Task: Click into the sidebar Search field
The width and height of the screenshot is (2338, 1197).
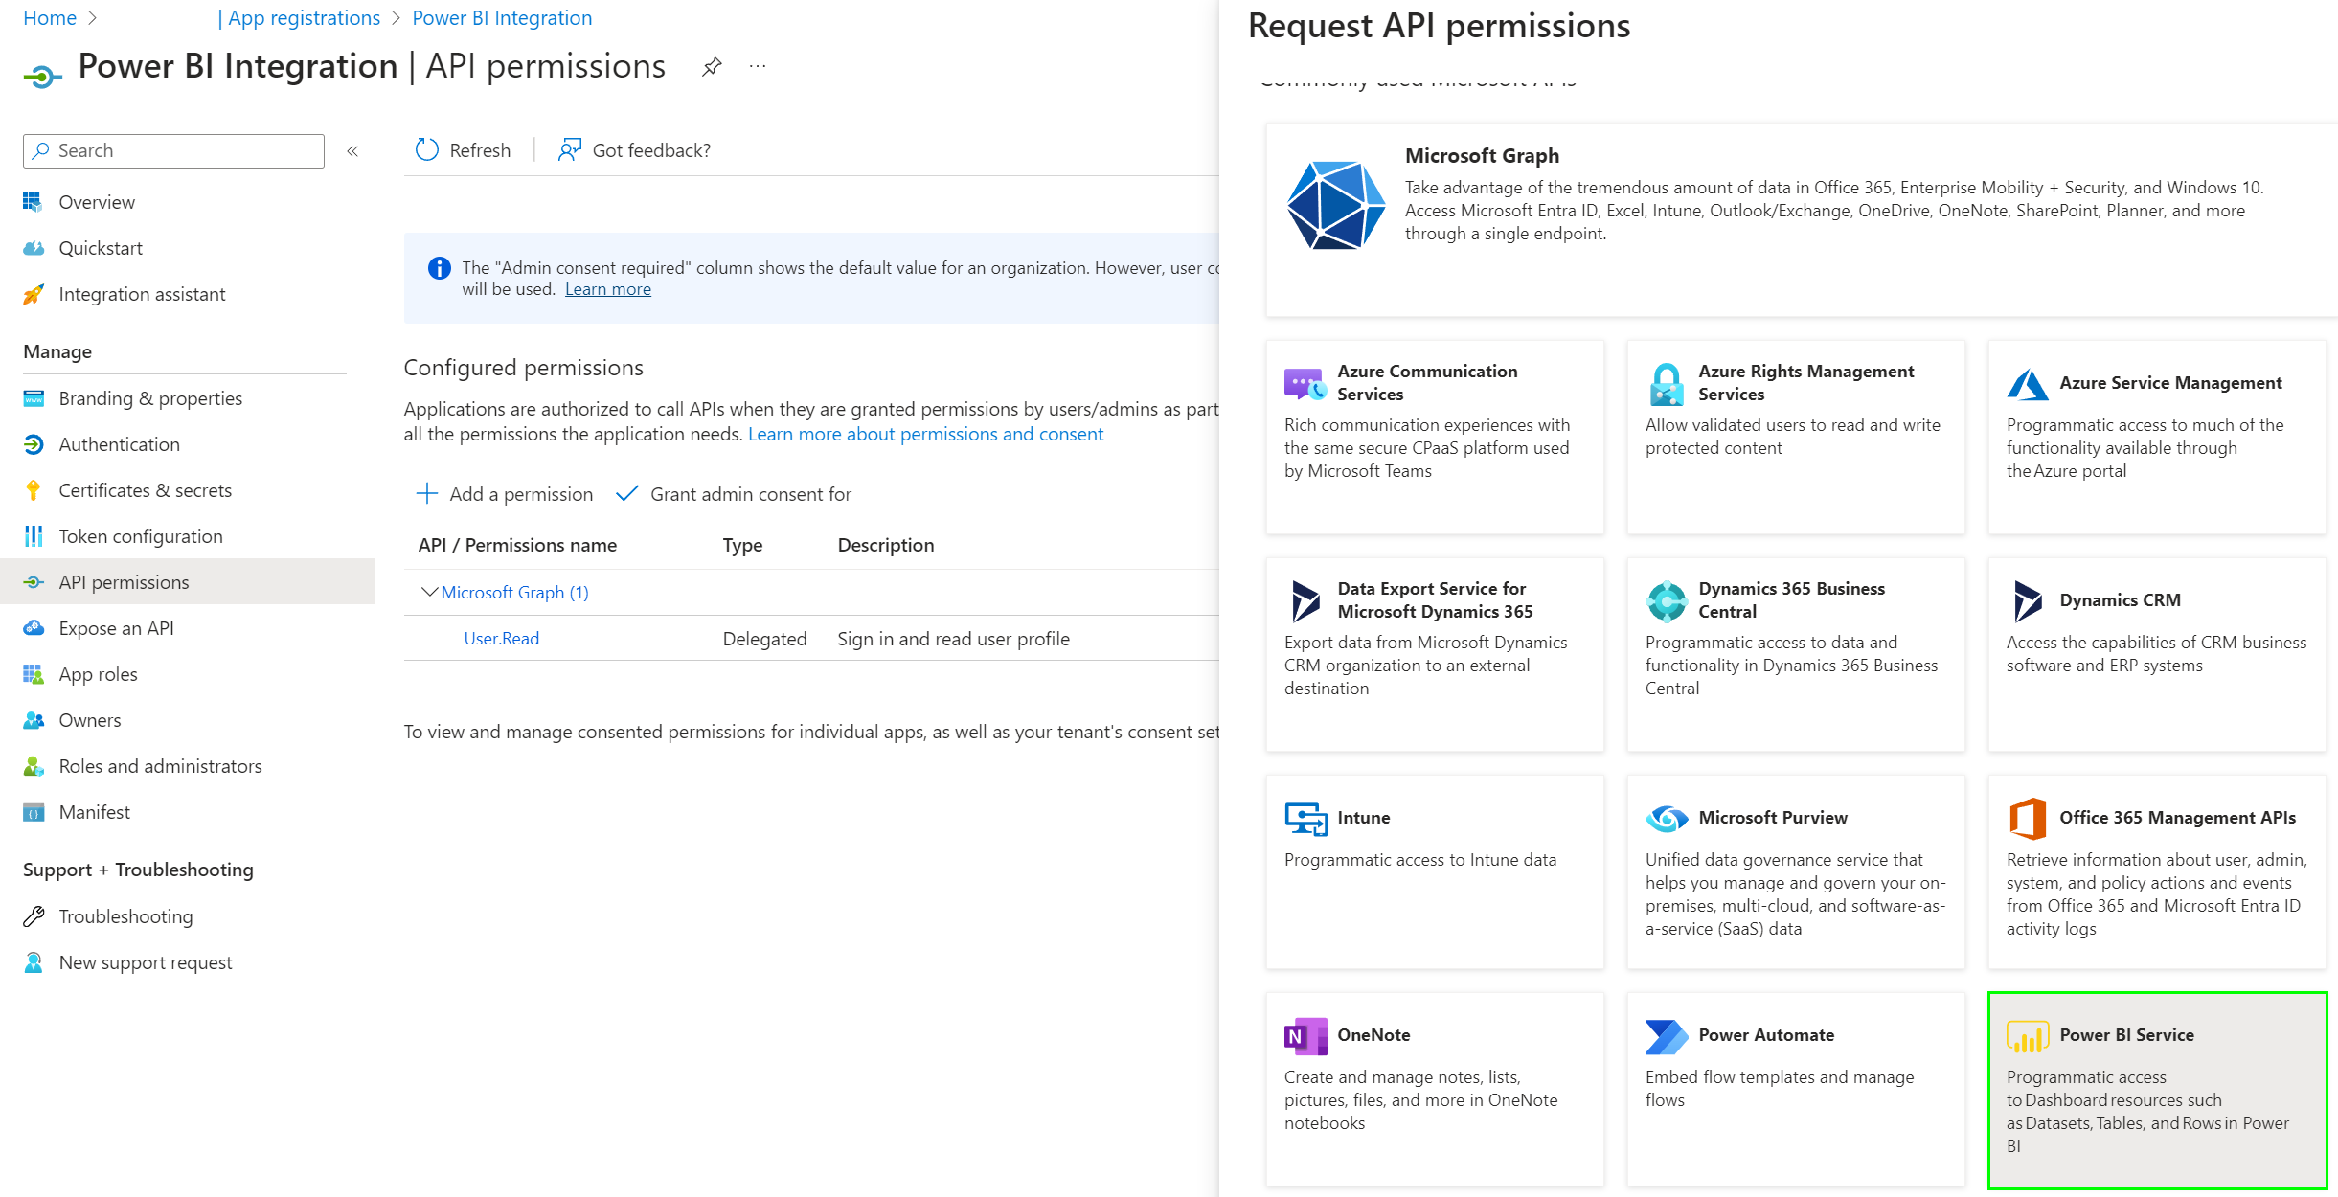Action: point(173,151)
